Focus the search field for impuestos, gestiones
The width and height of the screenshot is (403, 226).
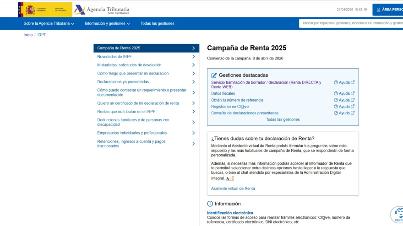click(351, 23)
